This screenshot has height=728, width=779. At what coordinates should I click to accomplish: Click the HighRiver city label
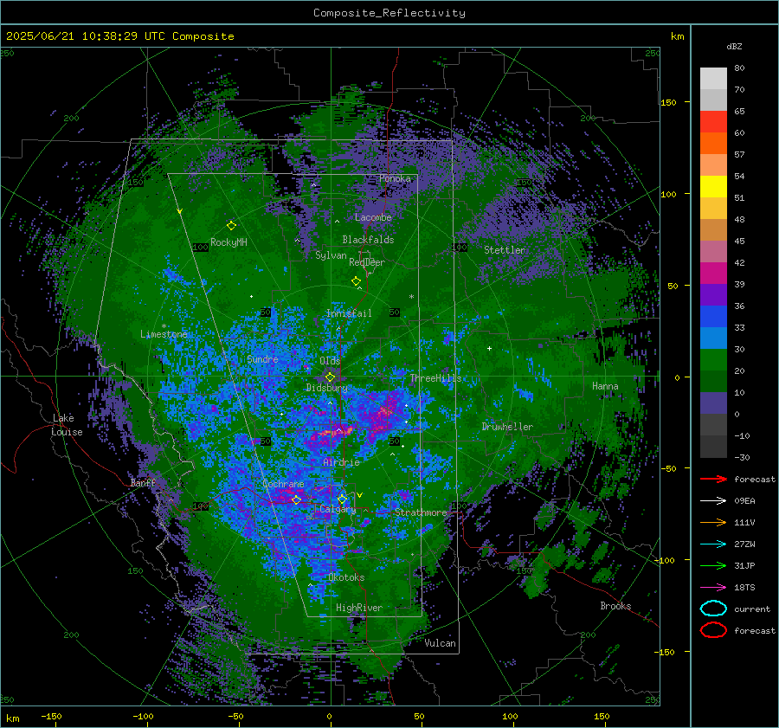click(359, 608)
